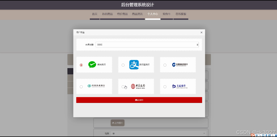Click the 后台管理系统设计 header title
277x137 pixels.
pyautogui.click(x=137, y=5)
